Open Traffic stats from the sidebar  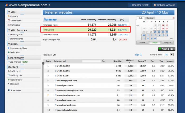coord(15,25)
